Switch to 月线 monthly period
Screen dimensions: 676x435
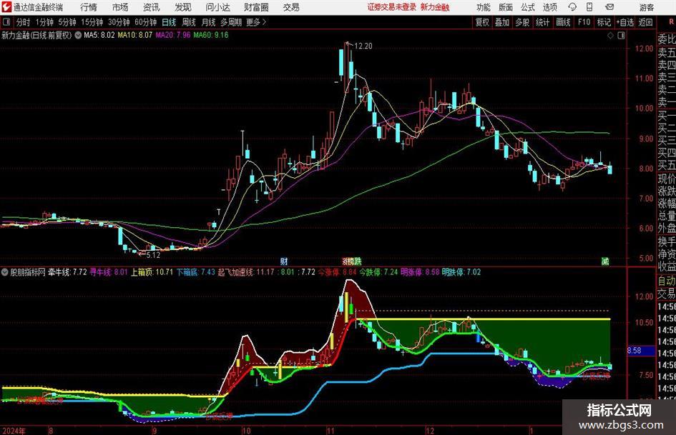208,22
